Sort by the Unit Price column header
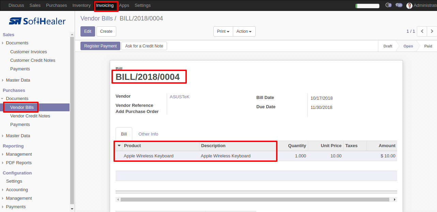 tap(326, 146)
